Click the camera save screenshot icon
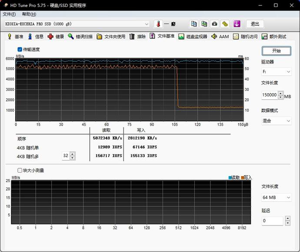Viewport: 300px width, 252px height. 214,24
